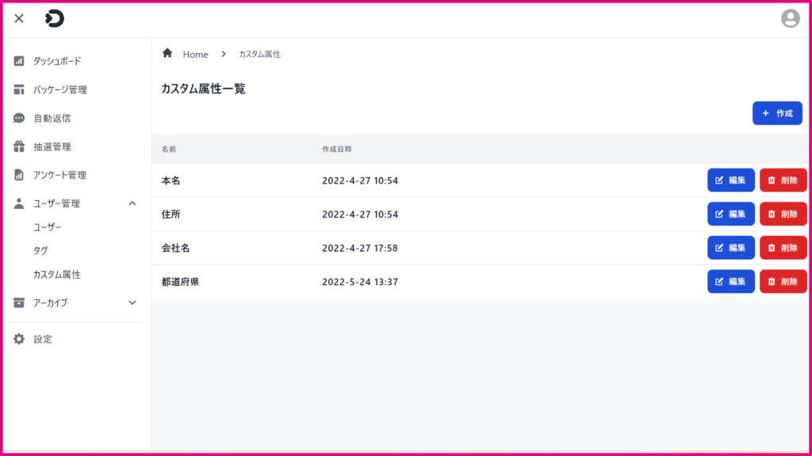Screen dimensions: 812x456
Task: Close the sidebar with the X icon
Action: 19,19
